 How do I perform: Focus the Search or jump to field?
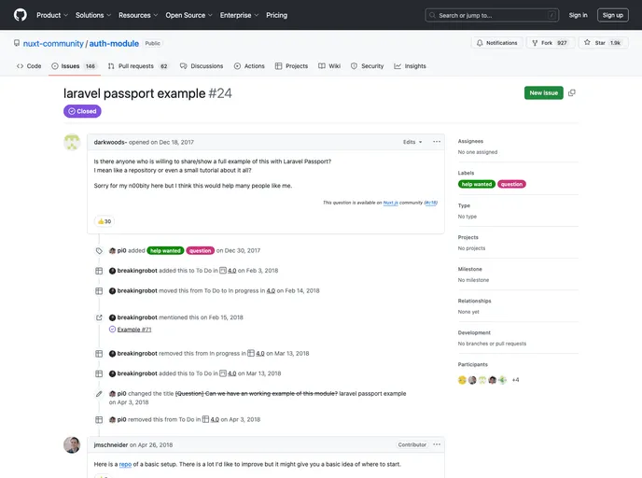pyautogui.click(x=492, y=15)
